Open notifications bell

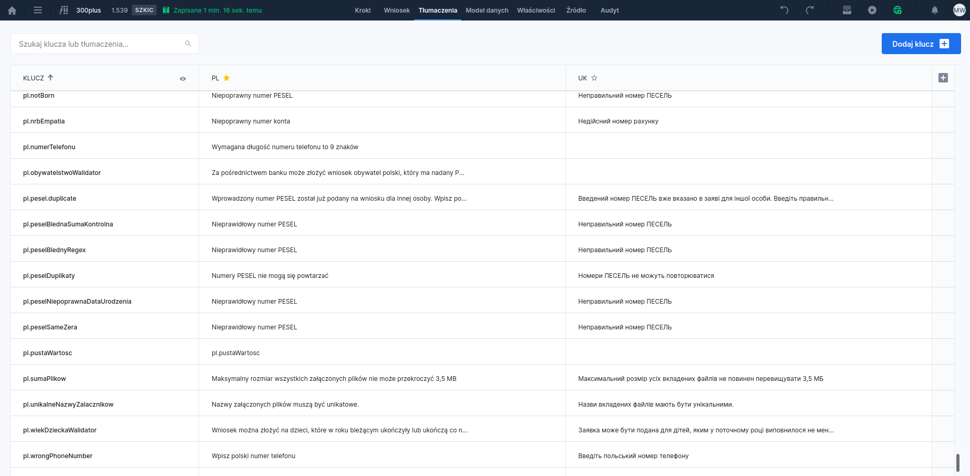point(935,10)
